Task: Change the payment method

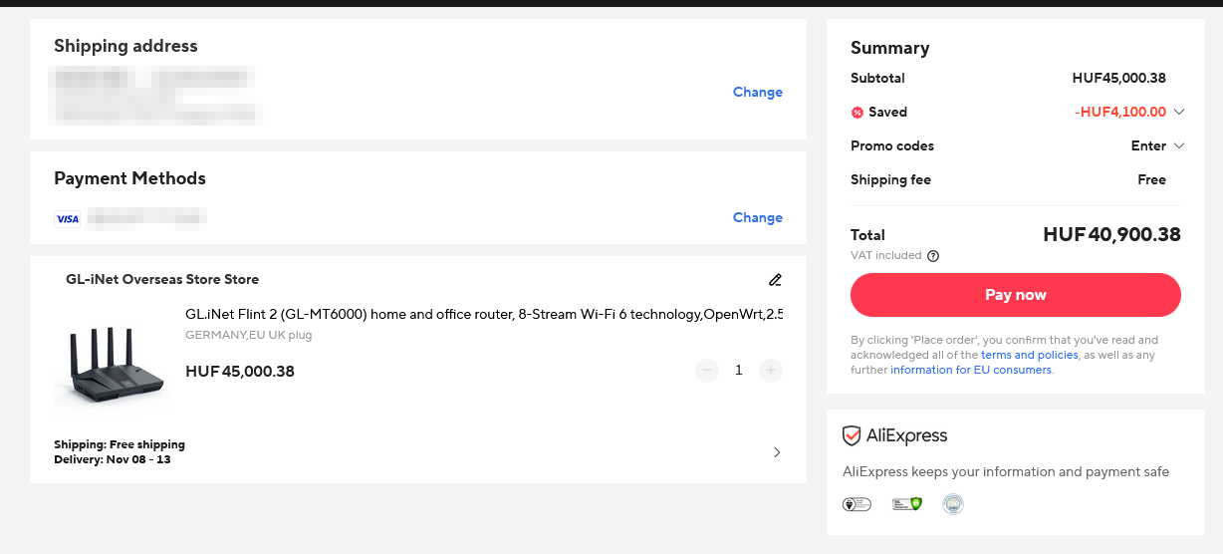Action: [757, 217]
